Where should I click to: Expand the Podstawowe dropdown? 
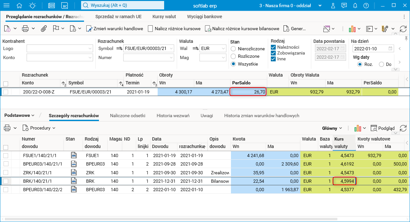(19, 115)
